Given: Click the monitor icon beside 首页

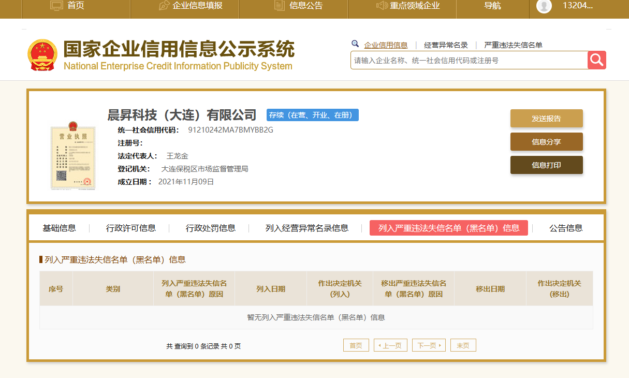Looking at the screenshot, I should click(x=56, y=6).
